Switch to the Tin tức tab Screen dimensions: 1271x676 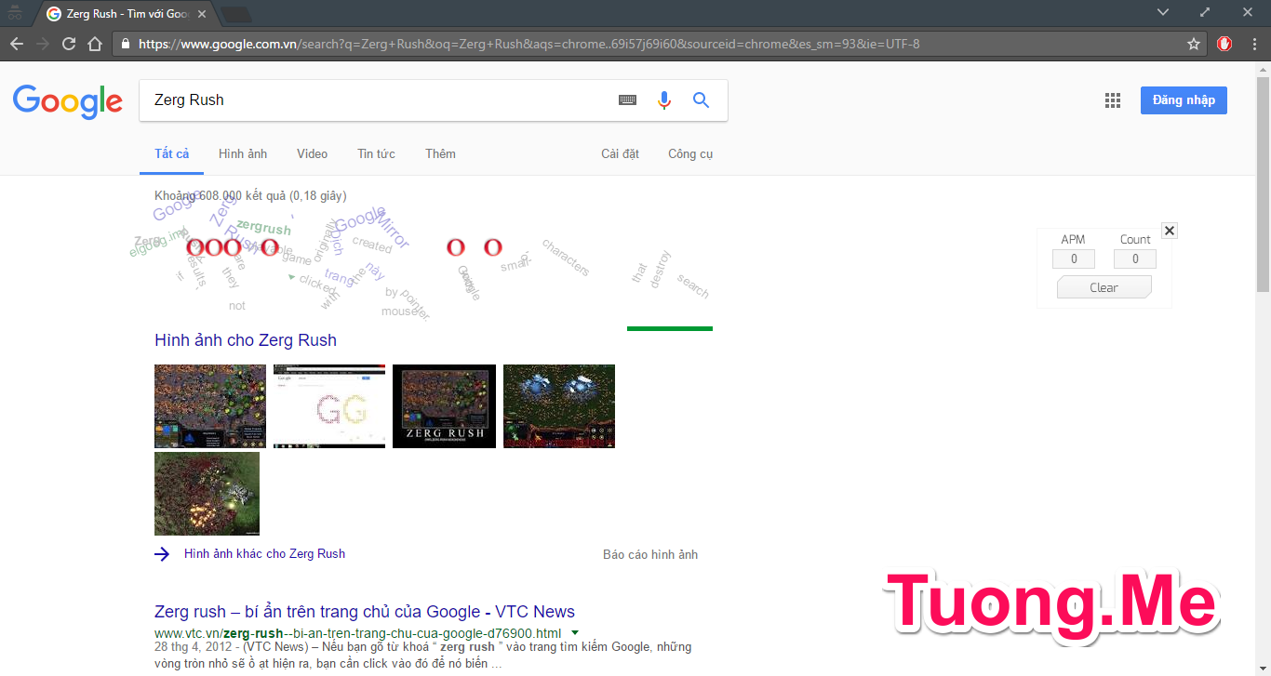coord(376,154)
